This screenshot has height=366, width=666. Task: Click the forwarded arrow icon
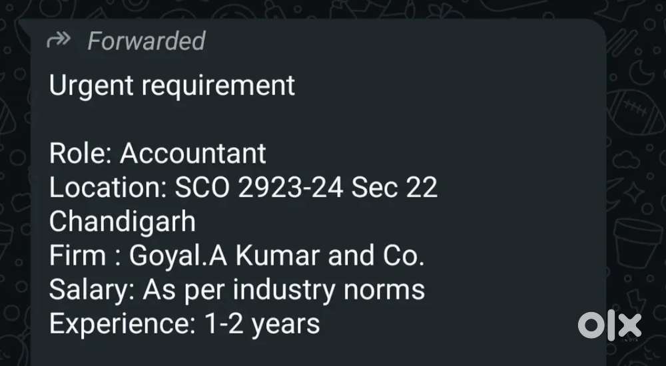pyautogui.click(x=59, y=41)
